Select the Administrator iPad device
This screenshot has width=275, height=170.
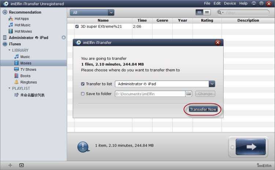point(28,37)
